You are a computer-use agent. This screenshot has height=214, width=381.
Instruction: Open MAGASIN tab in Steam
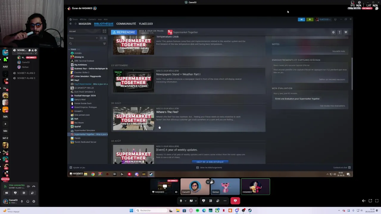click(x=85, y=23)
